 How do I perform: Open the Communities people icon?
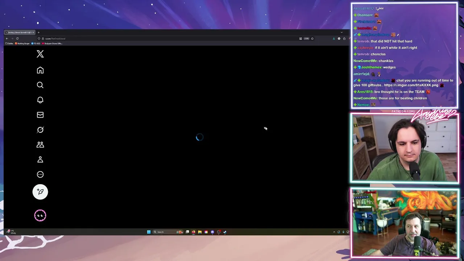40,145
